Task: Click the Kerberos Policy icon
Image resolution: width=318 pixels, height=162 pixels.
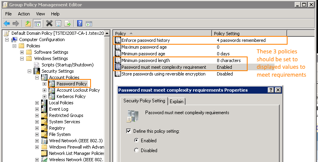Action: coord(52,96)
